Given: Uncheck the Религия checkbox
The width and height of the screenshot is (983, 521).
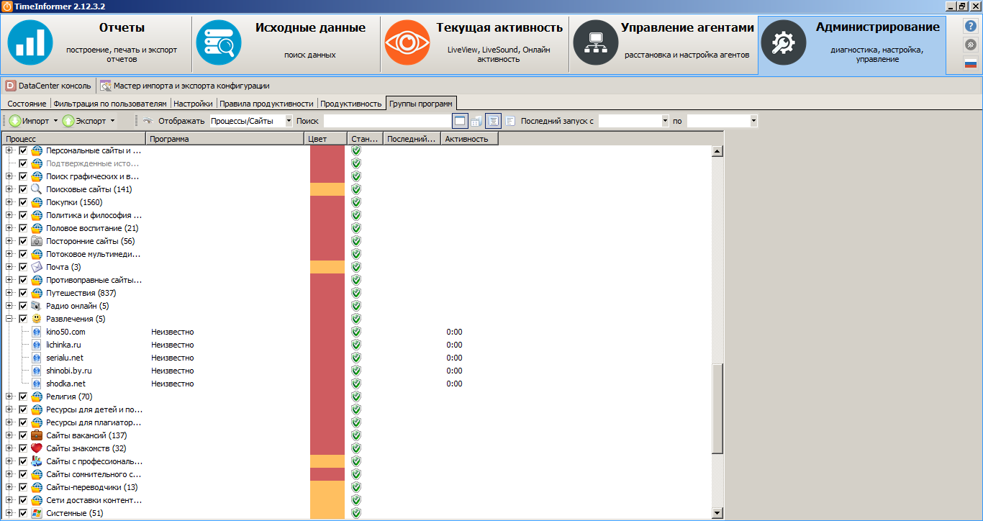Looking at the screenshot, I should (x=23, y=397).
